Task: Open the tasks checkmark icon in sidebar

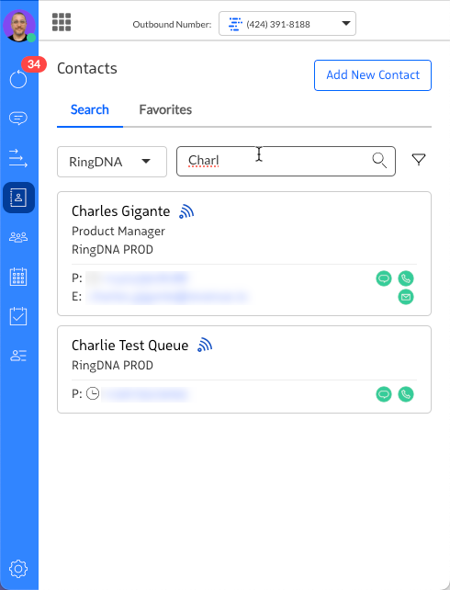Action: (18, 316)
